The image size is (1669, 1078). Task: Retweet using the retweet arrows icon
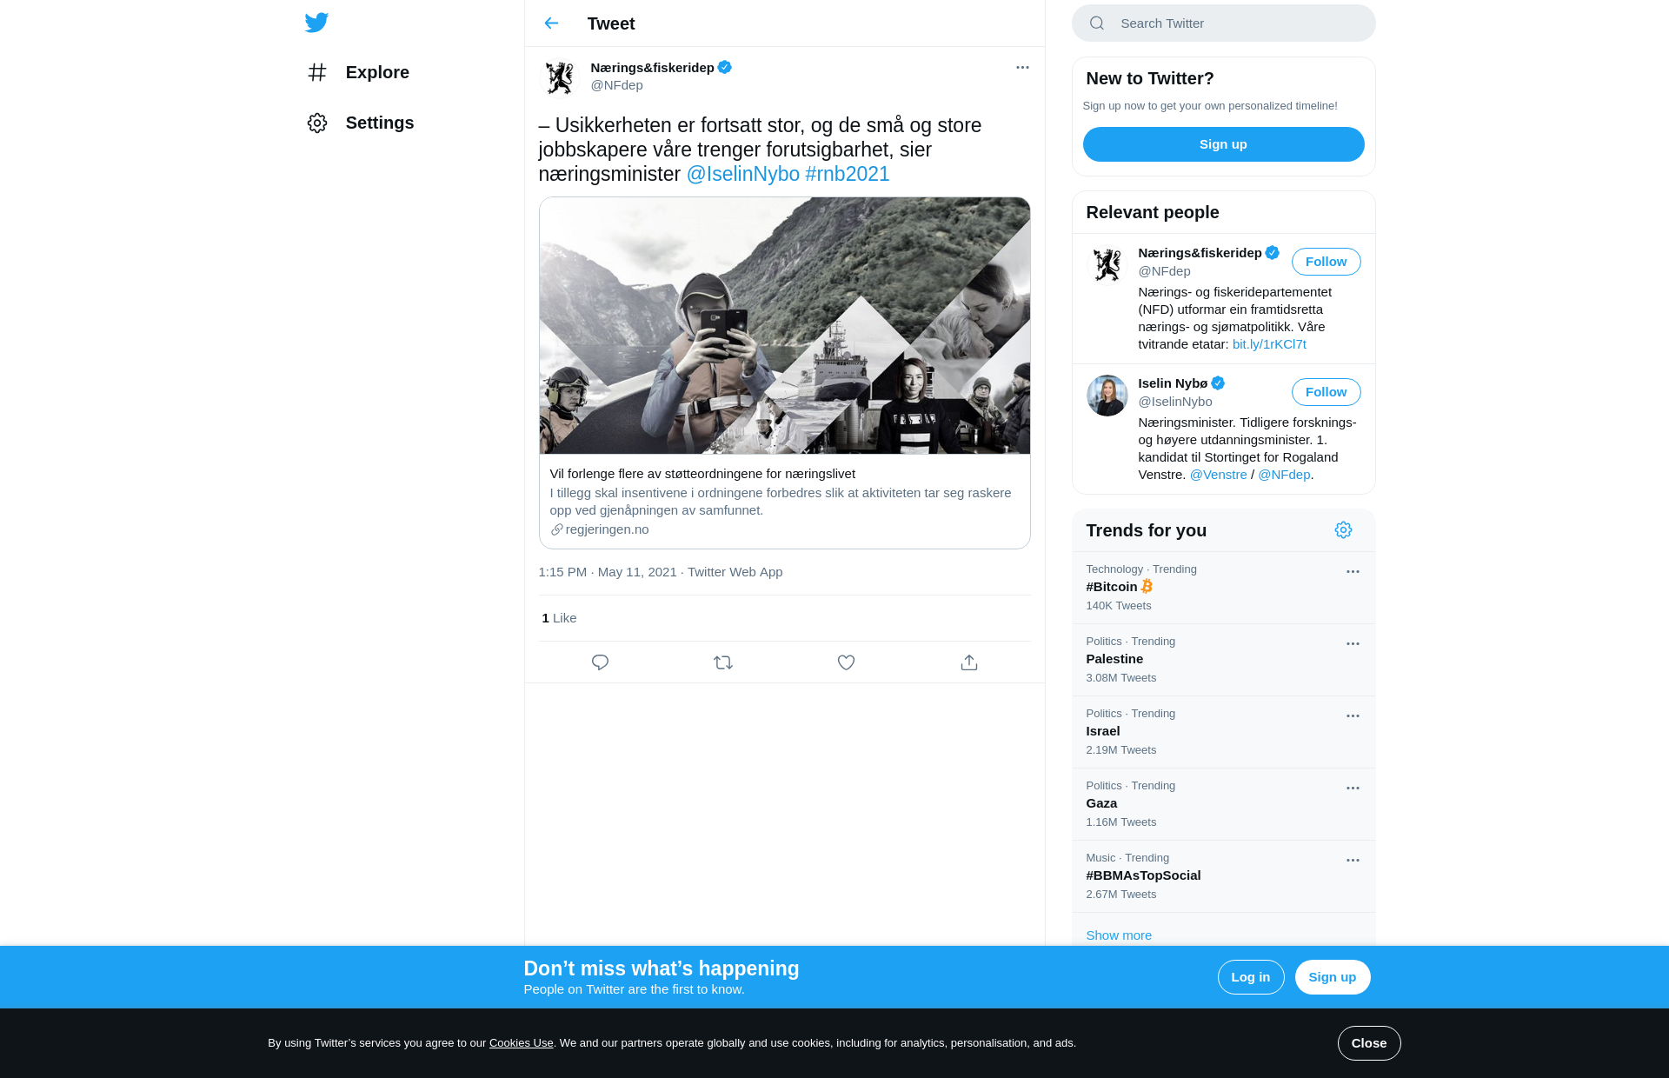(x=723, y=662)
